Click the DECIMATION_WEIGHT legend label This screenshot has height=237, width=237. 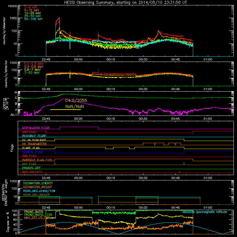38,187
